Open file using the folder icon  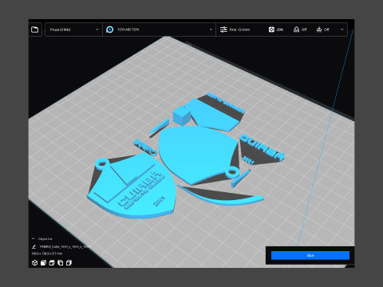[x=35, y=29]
